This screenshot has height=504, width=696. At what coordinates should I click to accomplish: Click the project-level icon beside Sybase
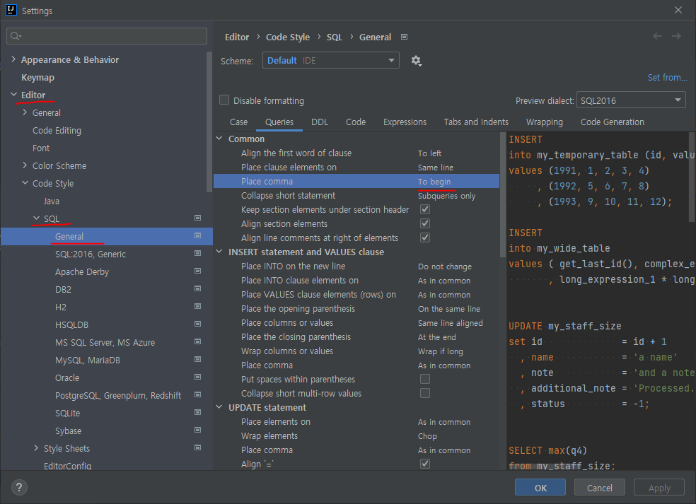(x=197, y=430)
